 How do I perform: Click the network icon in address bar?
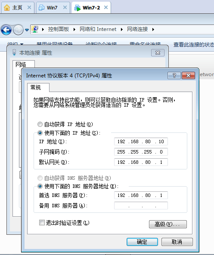pyautogui.click(x=35, y=29)
